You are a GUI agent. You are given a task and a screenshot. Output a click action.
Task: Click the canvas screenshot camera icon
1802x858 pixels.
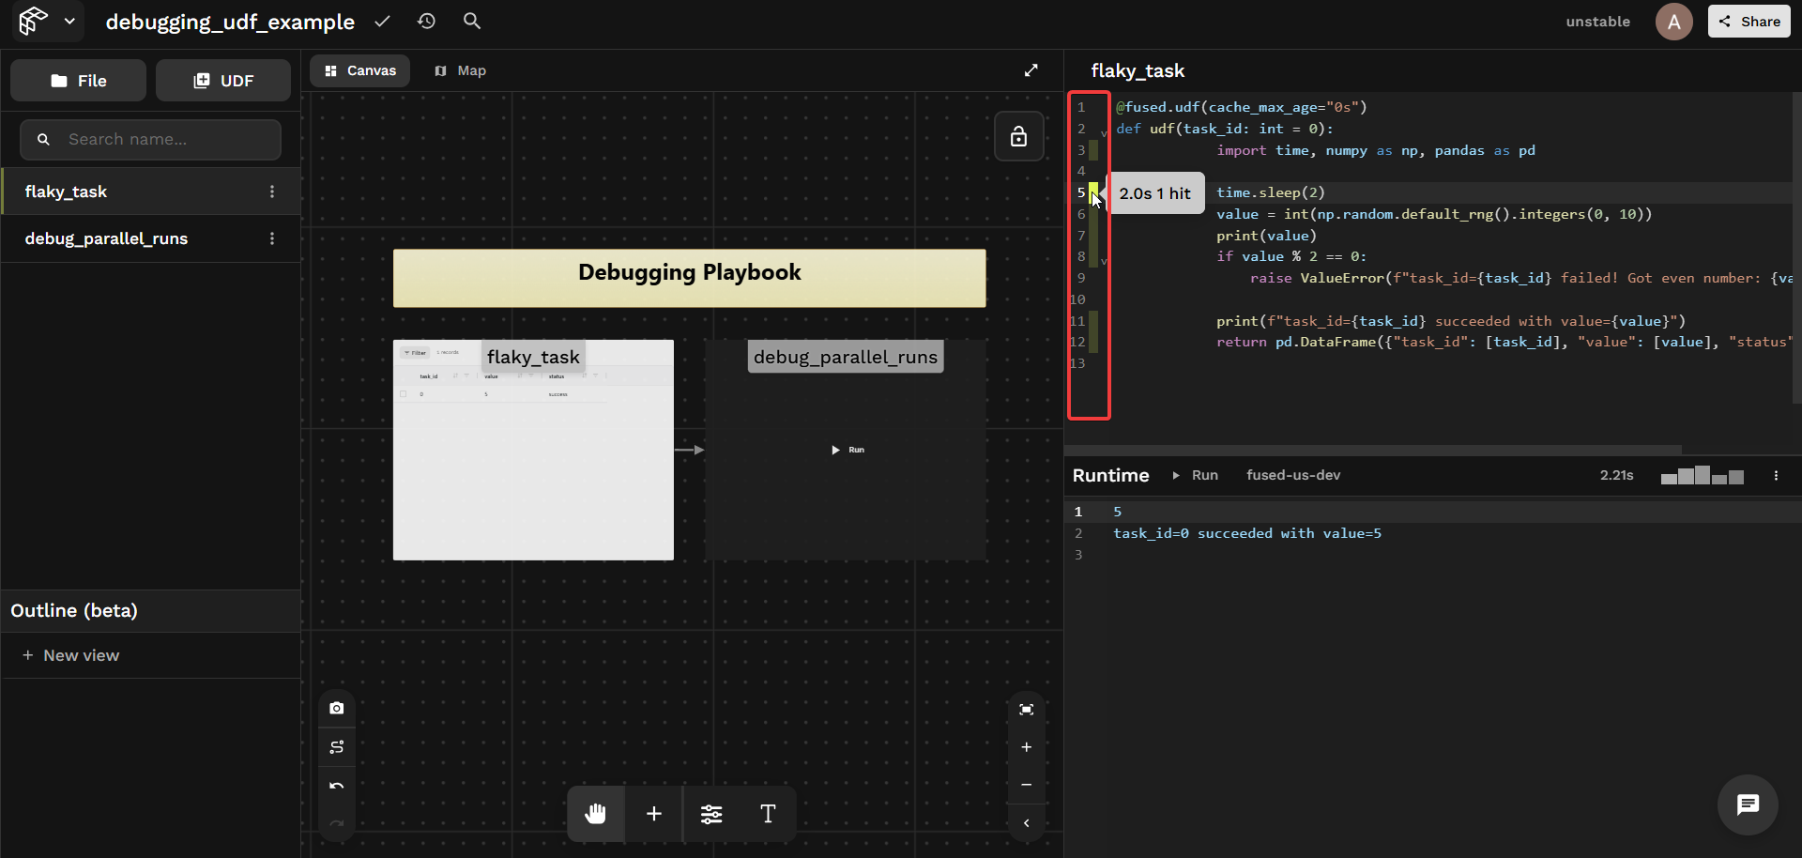(337, 708)
